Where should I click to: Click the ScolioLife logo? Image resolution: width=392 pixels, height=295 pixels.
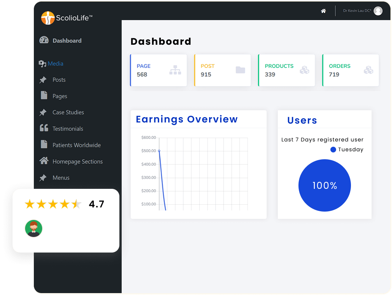pos(67,18)
